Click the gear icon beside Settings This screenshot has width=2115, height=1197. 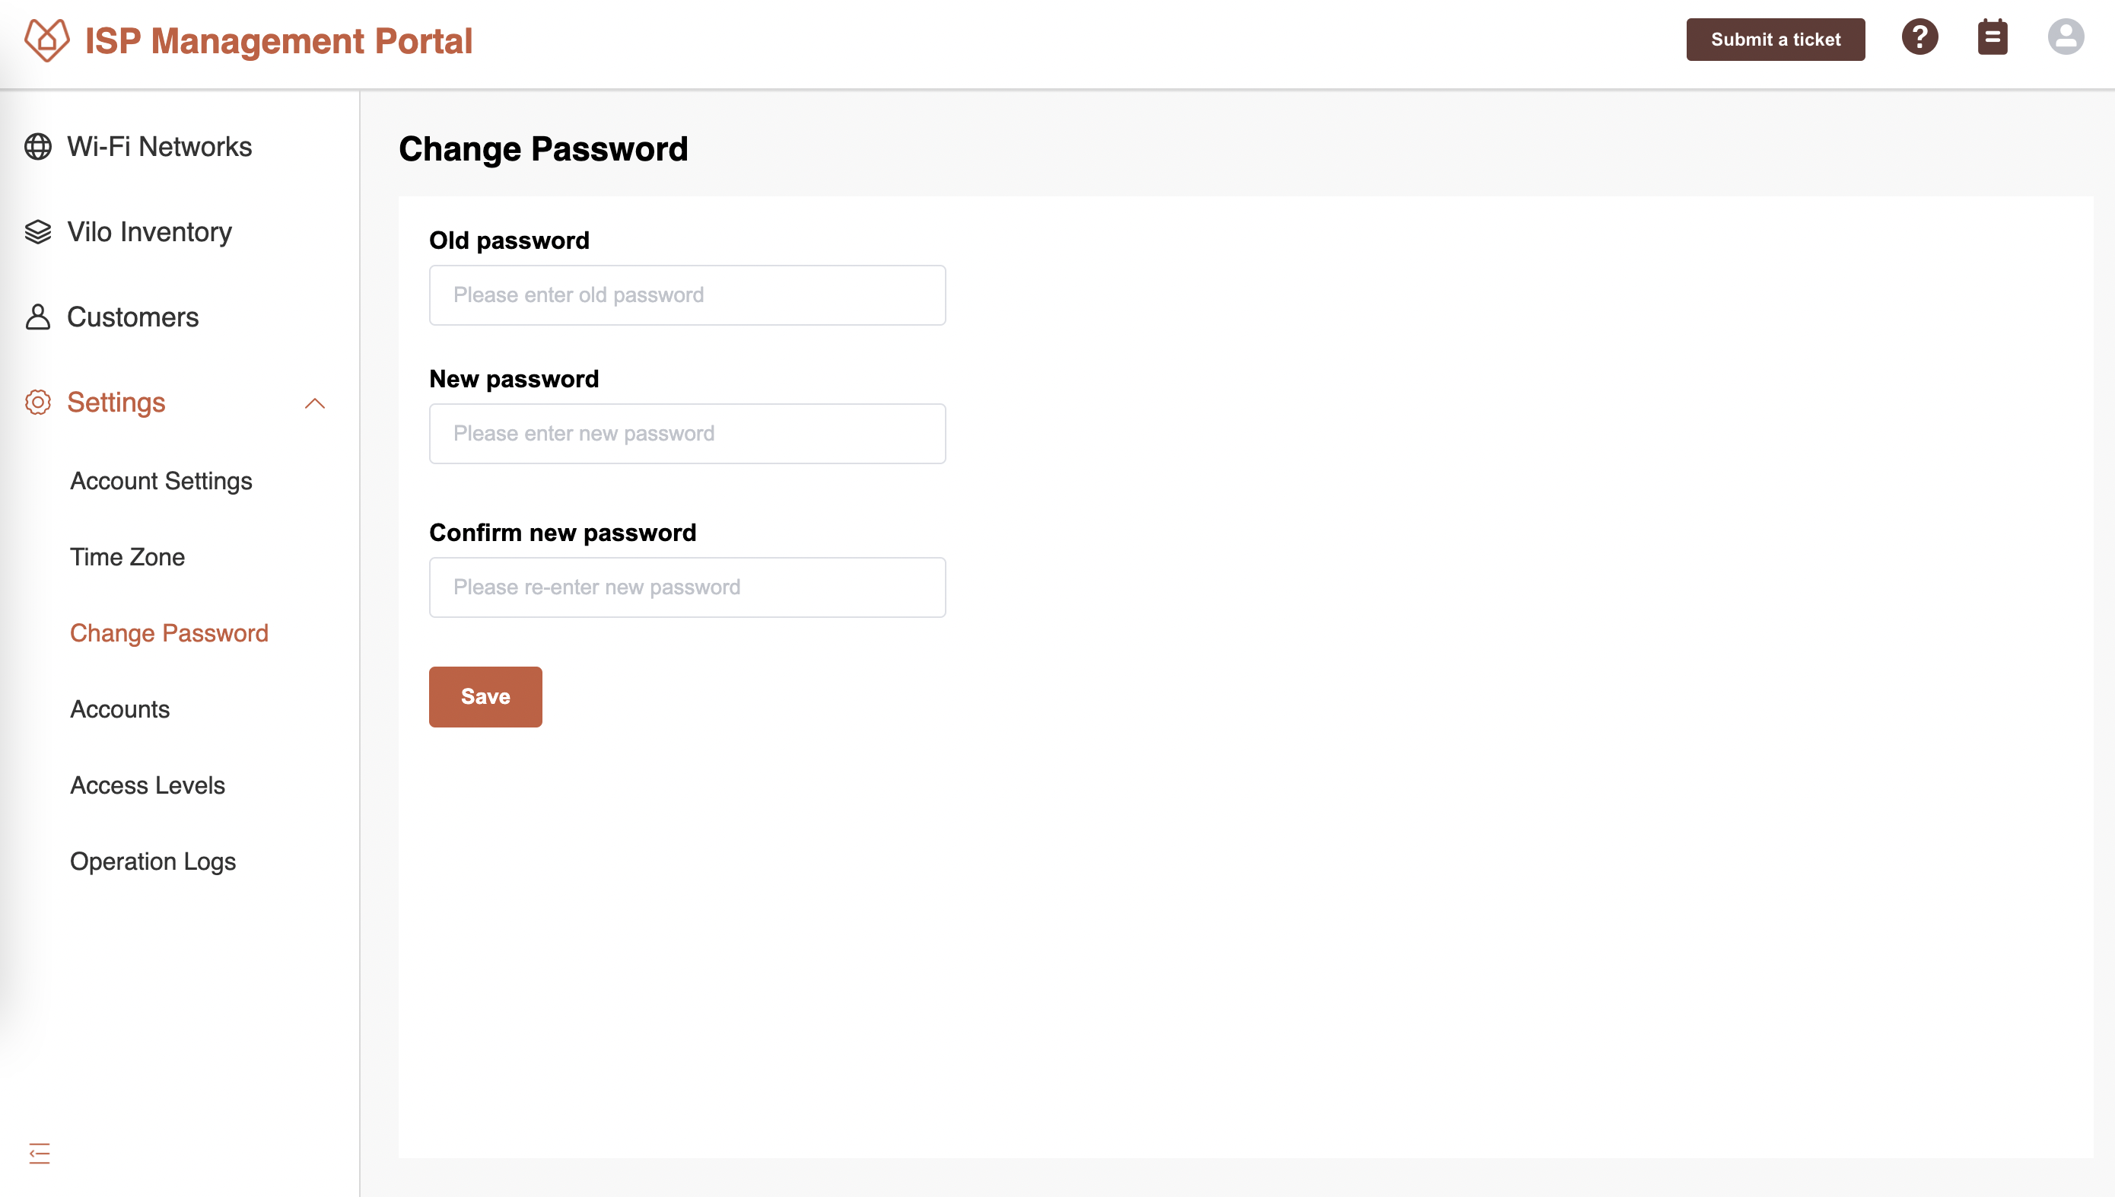point(37,403)
